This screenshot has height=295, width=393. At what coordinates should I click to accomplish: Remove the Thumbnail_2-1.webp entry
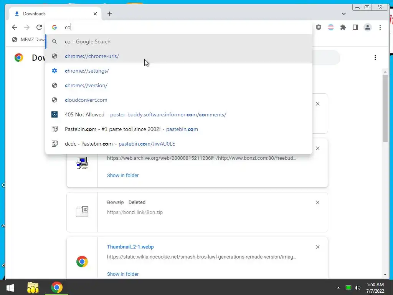point(318,247)
